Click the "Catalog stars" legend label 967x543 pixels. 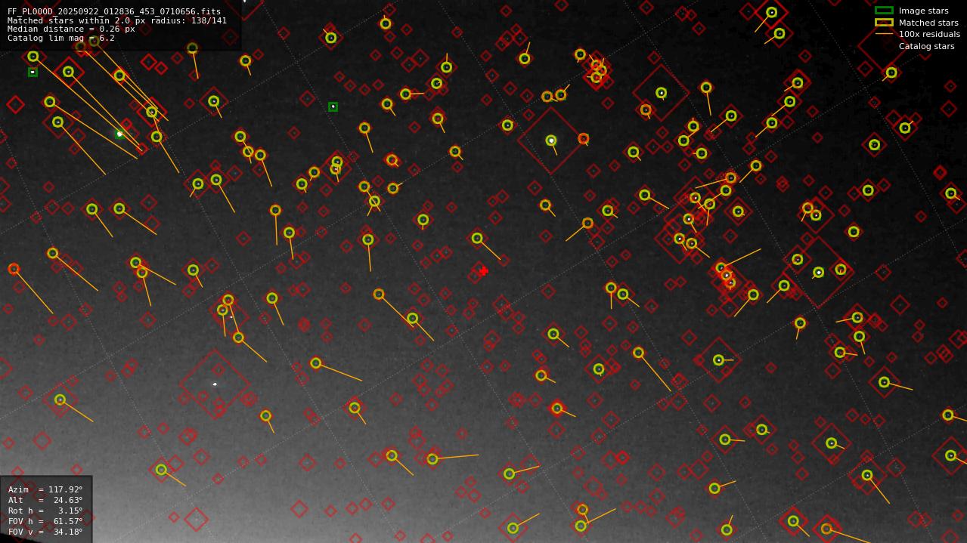tap(926, 46)
